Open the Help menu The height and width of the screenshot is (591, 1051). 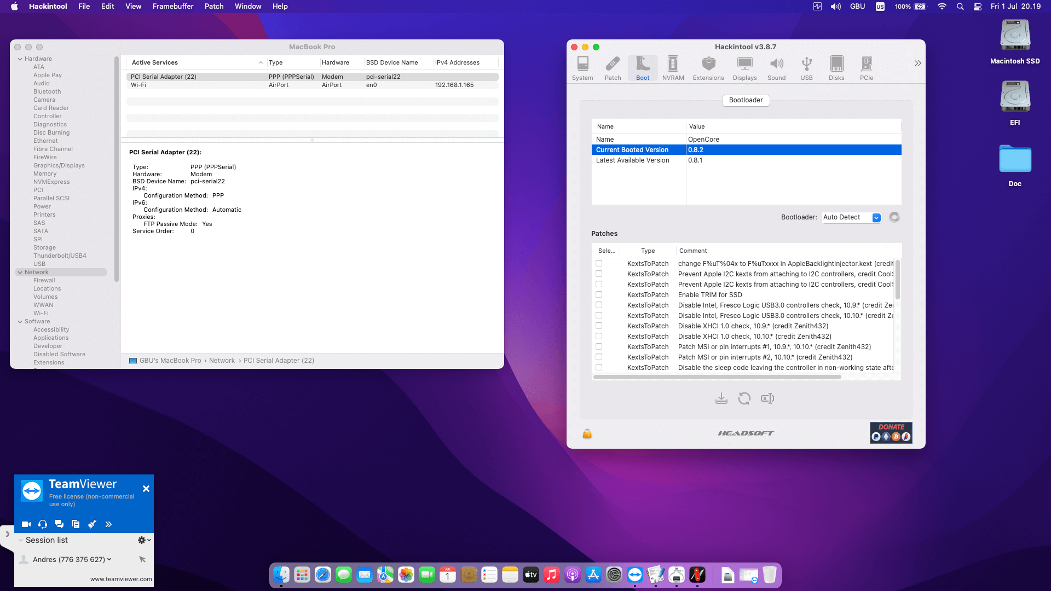pos(280,7)
